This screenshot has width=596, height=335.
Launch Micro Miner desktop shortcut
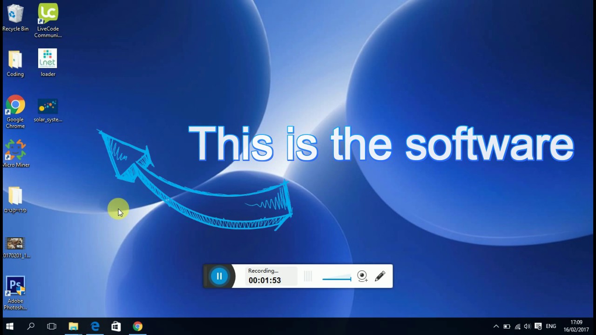click(15, 154)
